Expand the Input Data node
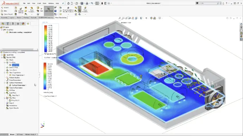Image resolution: width=243 pixels, height=136 pixels. [x=2, y=55]
